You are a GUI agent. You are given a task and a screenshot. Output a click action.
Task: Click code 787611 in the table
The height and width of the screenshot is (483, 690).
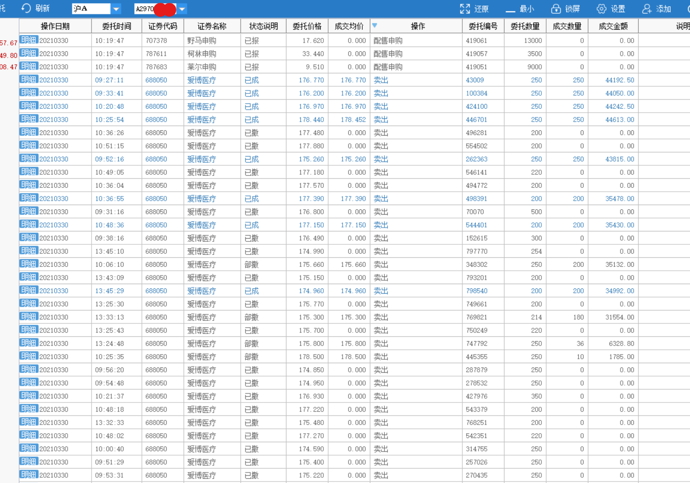156,54
